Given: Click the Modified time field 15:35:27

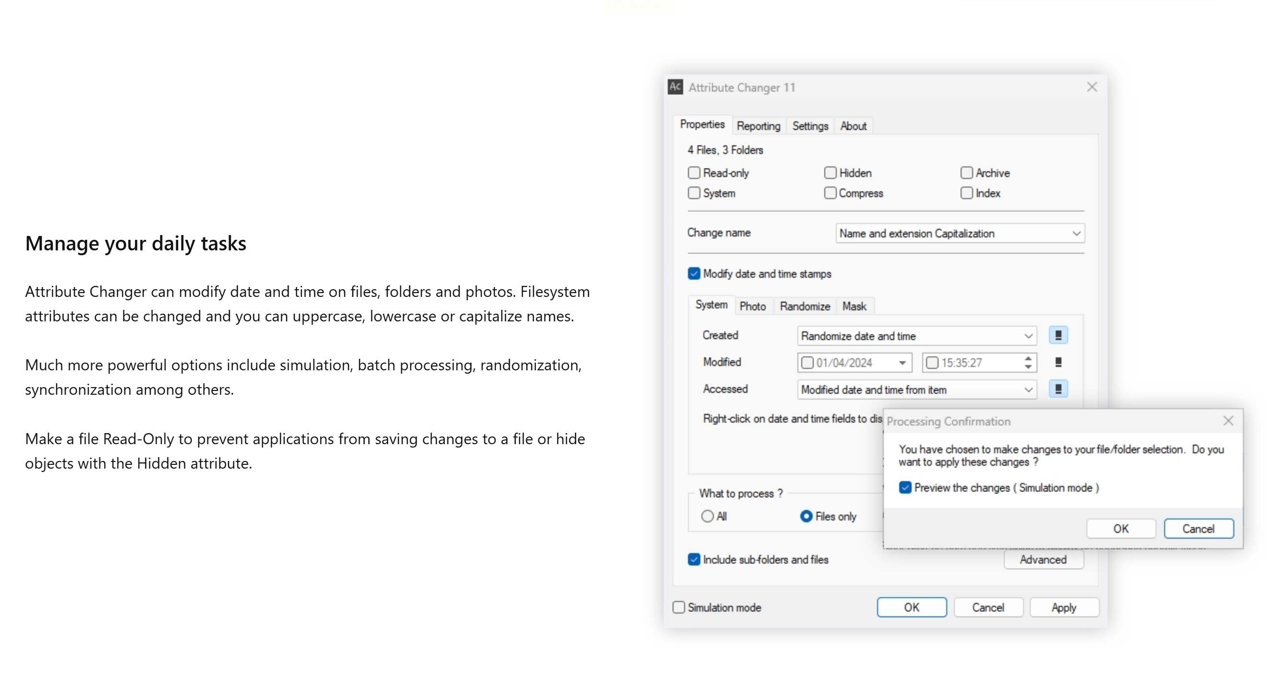Looking at the screenshot, I should pyautogui.click(x=978, y=363).
